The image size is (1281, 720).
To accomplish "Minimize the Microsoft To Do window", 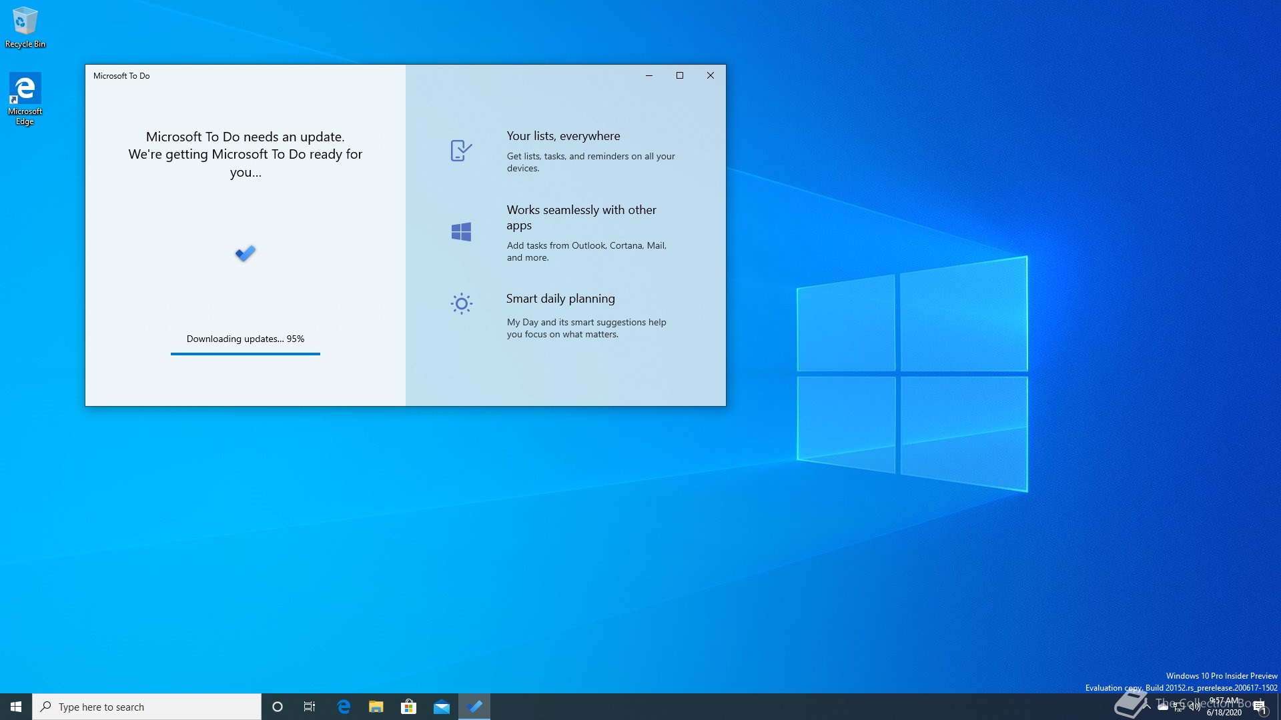I will tap(649, 75).
